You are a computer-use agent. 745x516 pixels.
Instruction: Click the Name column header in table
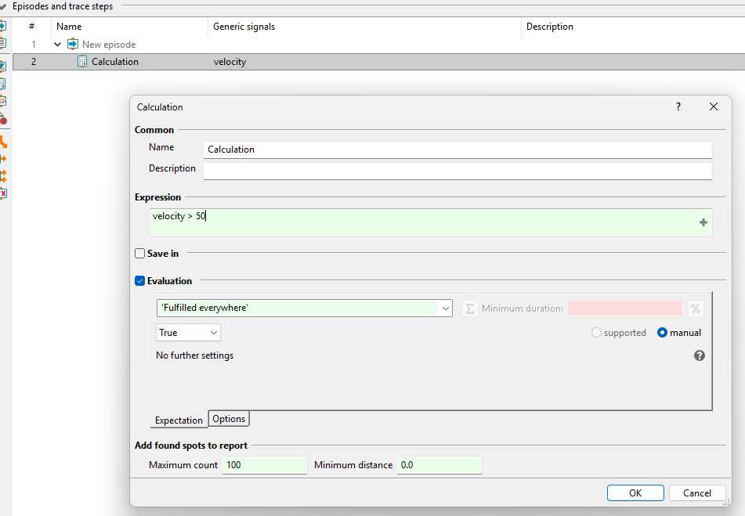pos(69,27)
